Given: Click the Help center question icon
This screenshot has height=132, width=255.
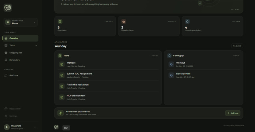Looking at the screenshot, I should pos(6,109).
